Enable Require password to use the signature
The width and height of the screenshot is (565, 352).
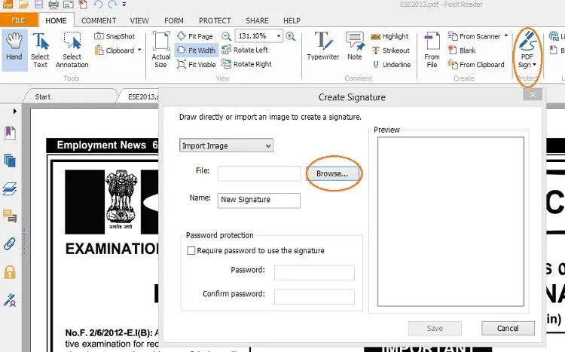(x=191, y=251)
